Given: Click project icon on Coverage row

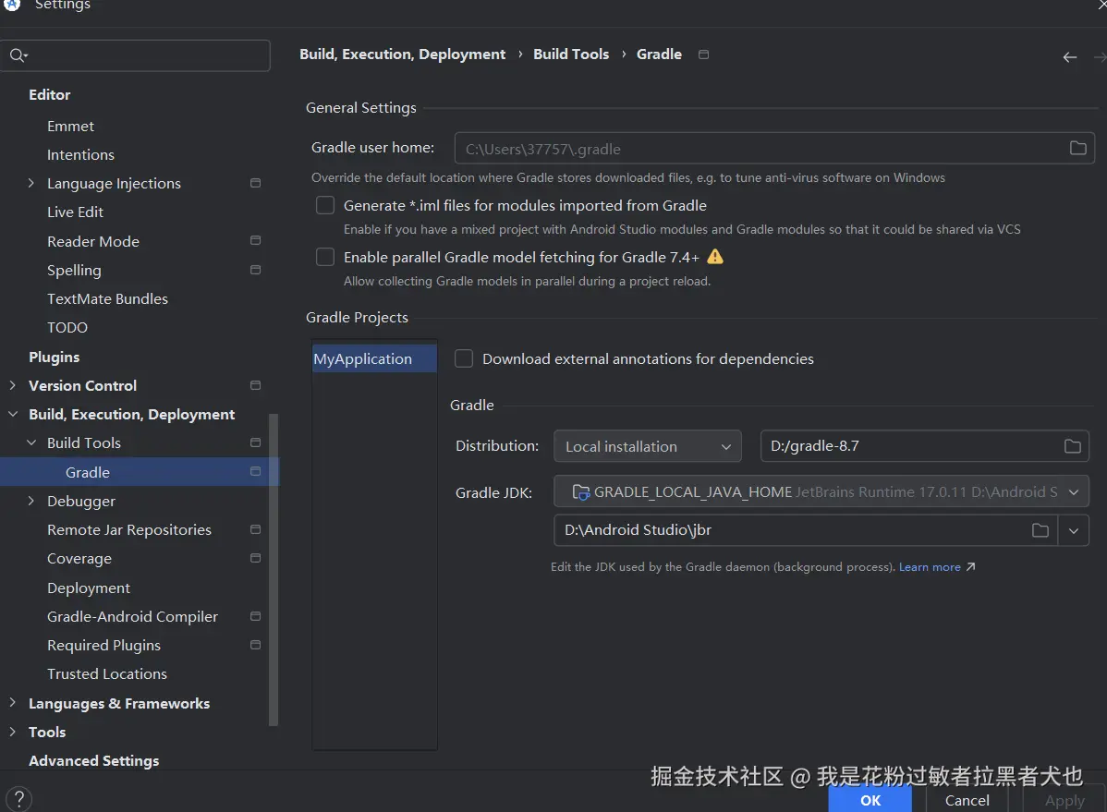Looking at the screenshot, I should 256,559.
